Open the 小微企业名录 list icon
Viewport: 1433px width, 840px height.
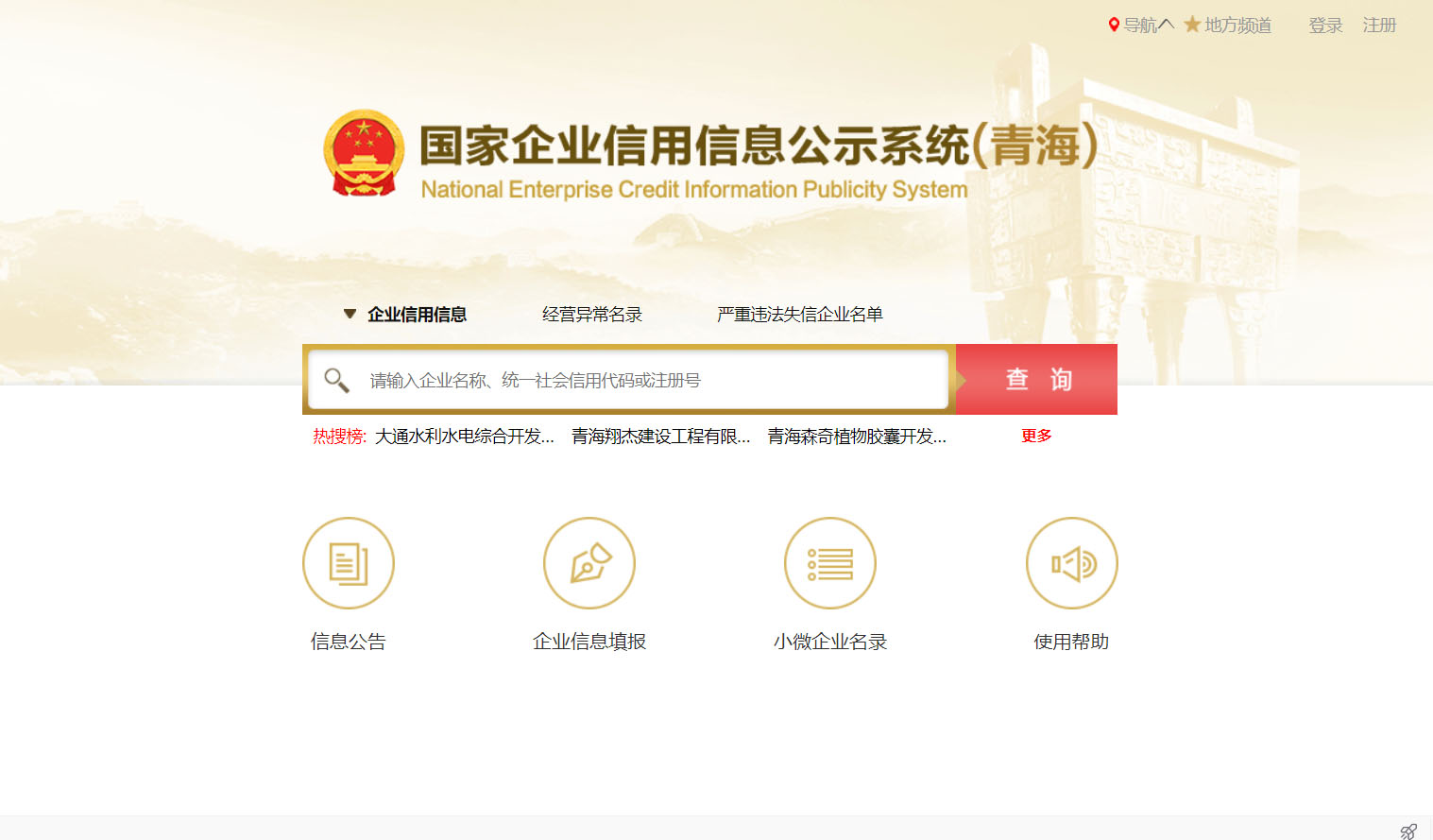[x=830, y=563]
